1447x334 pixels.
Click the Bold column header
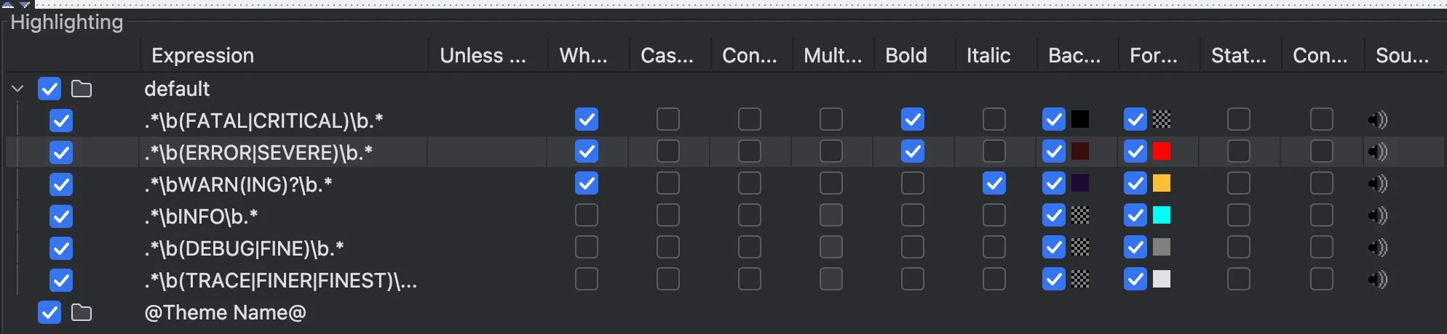point(906,56)
